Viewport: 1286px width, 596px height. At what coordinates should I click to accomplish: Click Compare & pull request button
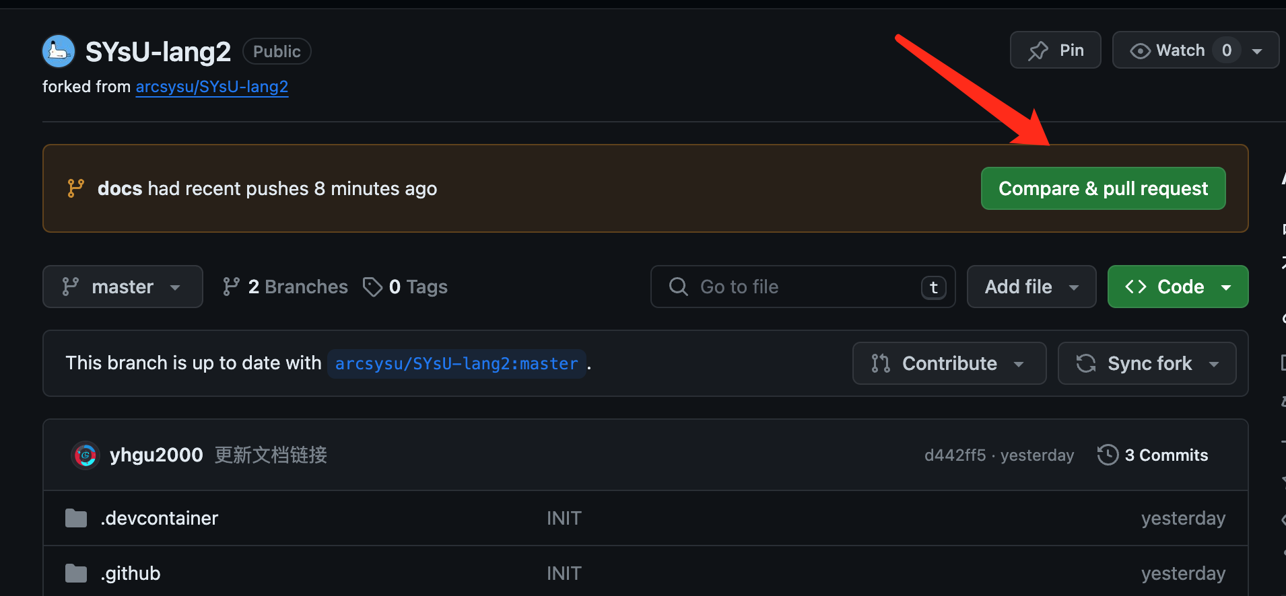[x=1103, y=188]
